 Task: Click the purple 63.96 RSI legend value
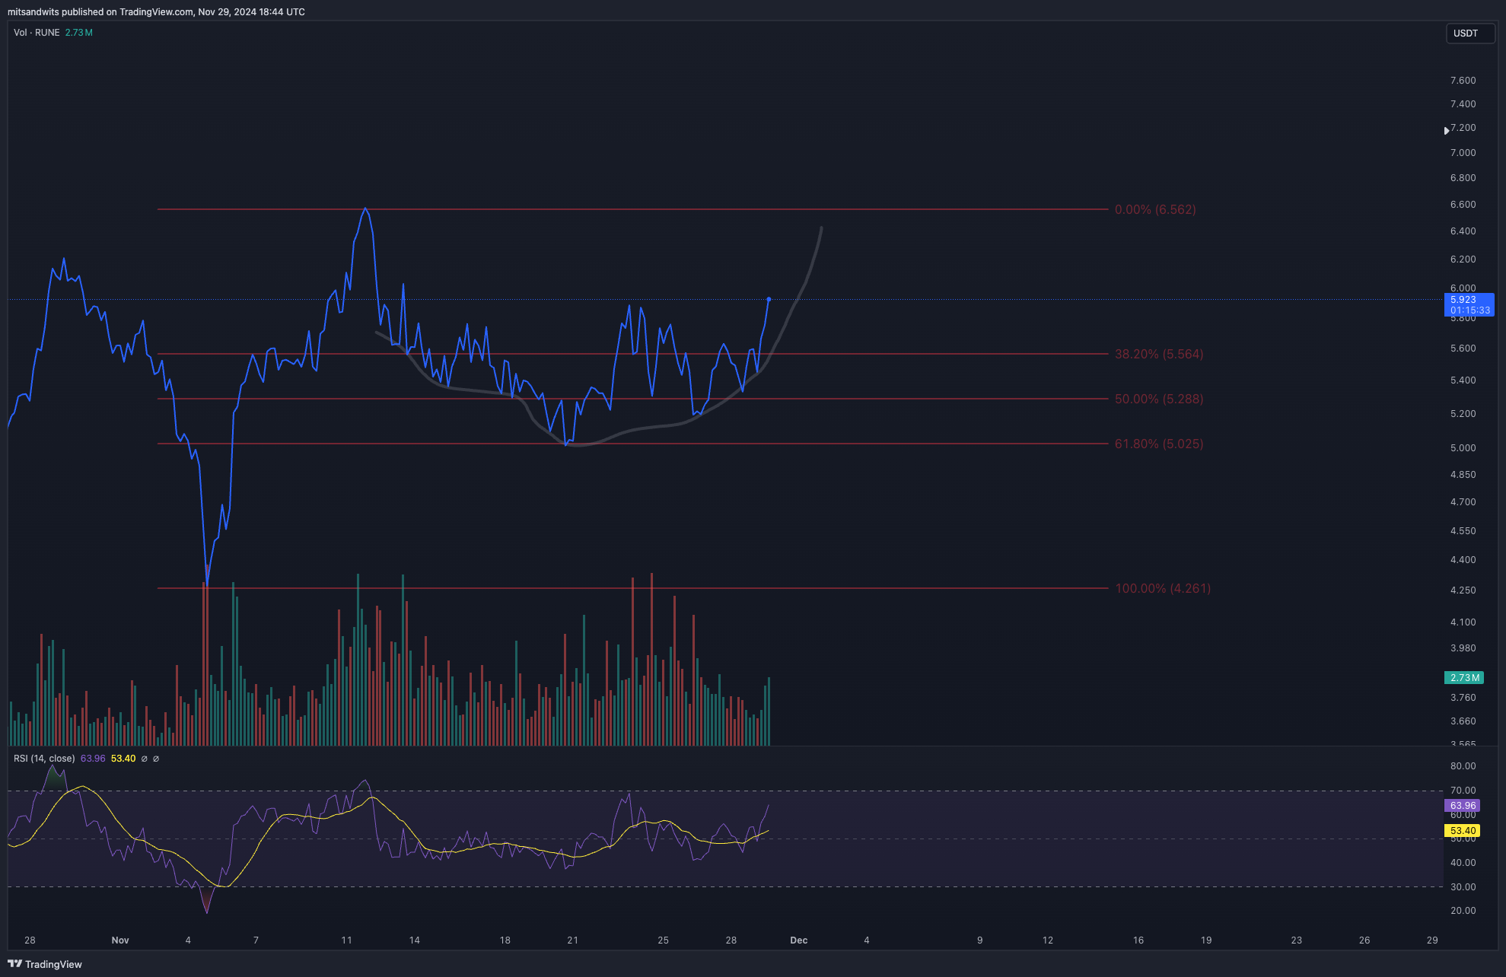point(93,759)
